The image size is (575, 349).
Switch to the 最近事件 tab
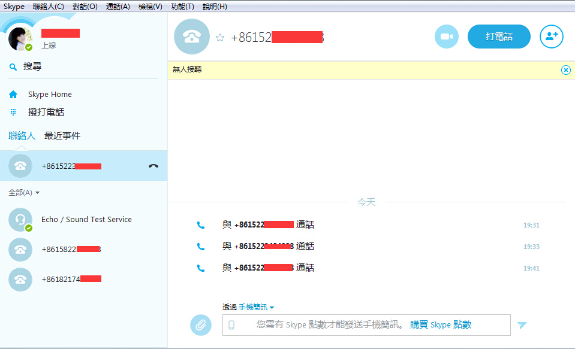(x=62, y=136)
